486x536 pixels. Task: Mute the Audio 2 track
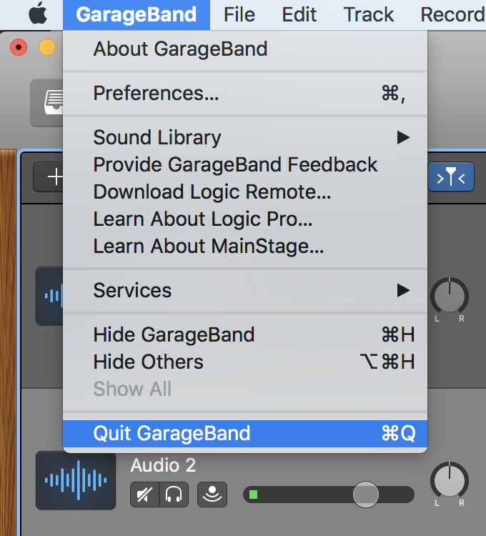[145, 495]
